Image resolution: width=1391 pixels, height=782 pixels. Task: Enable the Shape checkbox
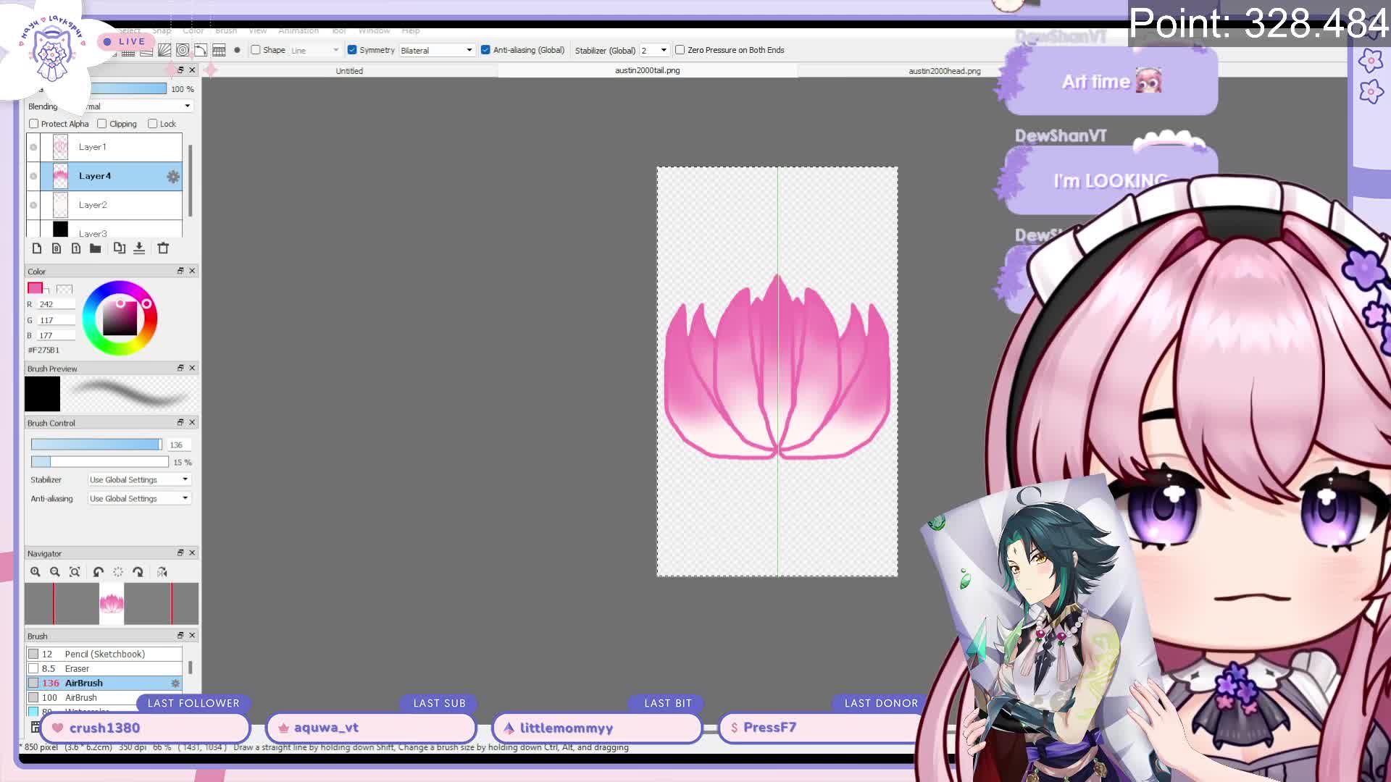[x=256, y=50]
